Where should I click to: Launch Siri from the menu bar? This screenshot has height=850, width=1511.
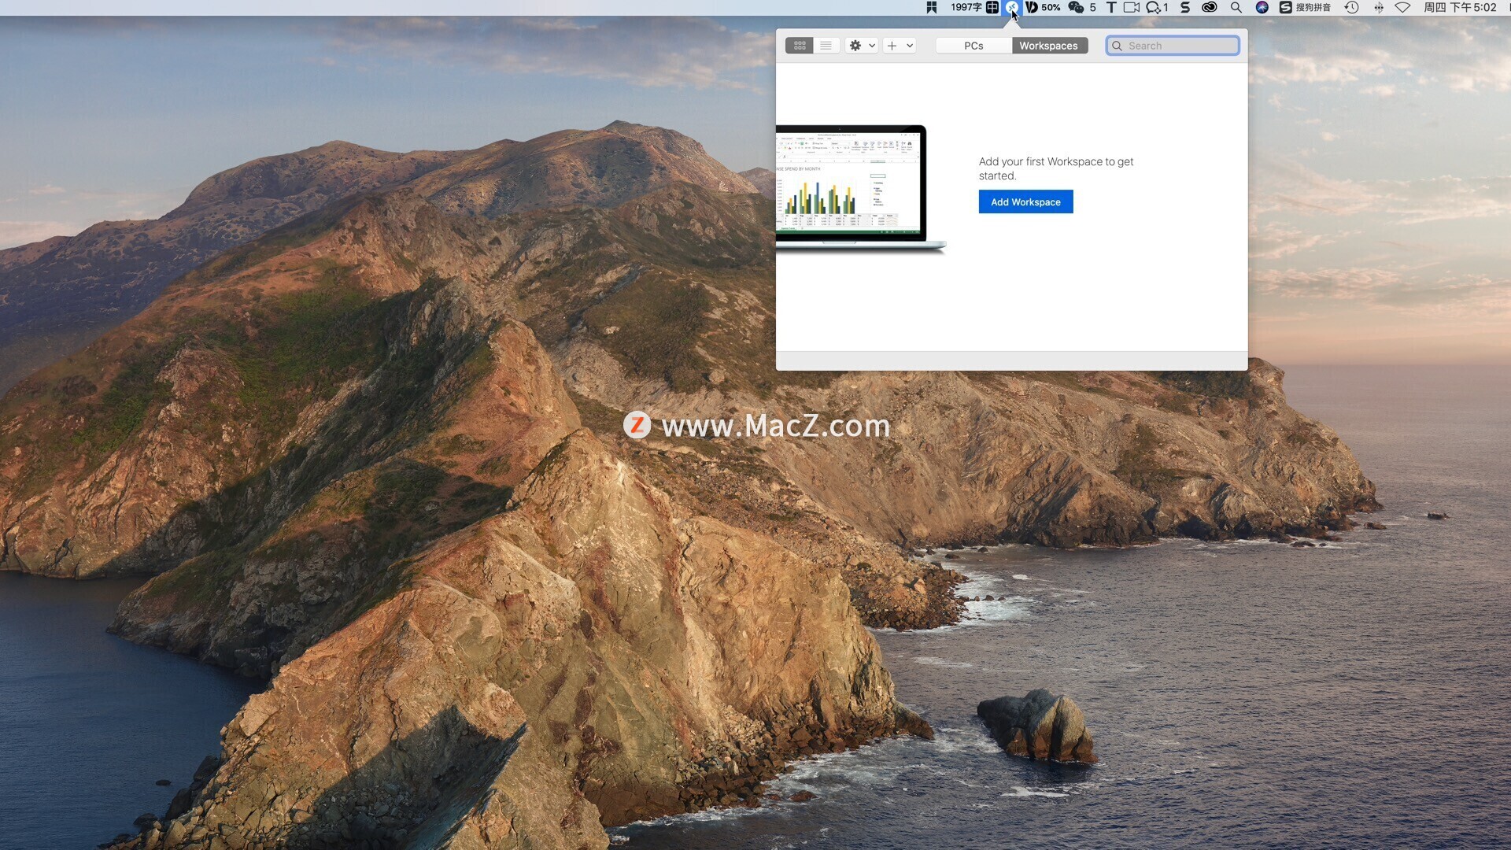click(x=1262, y=7)
